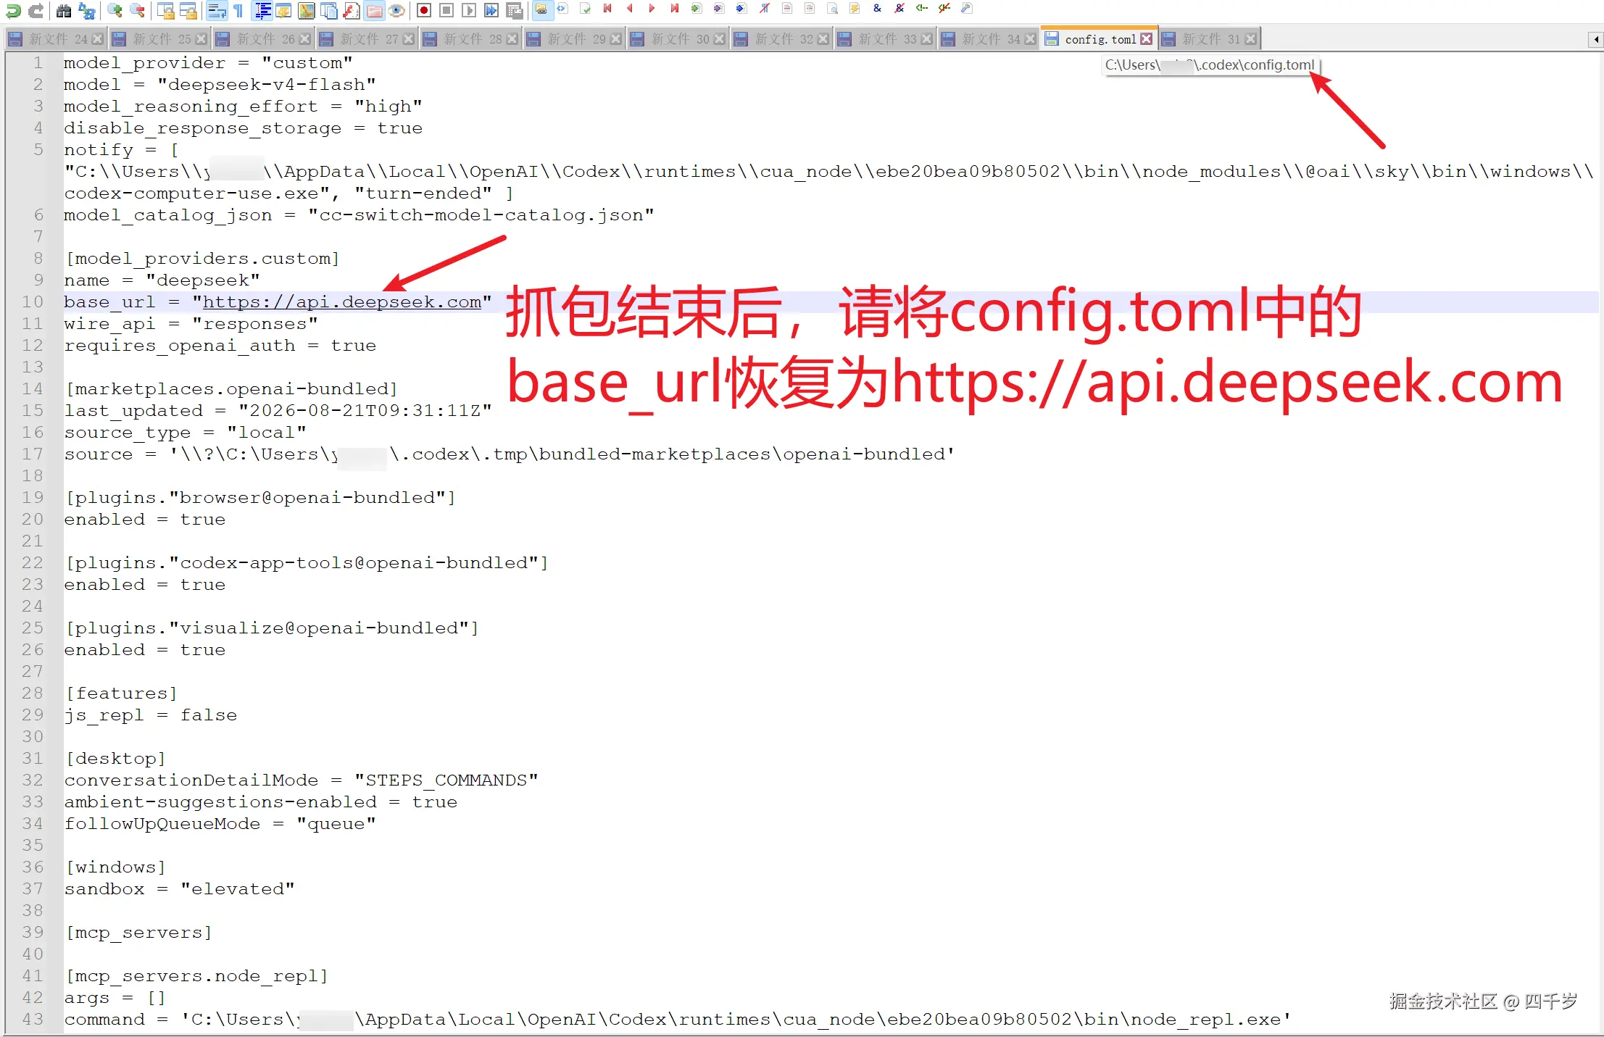Screen dimensions: 1604x1037
Task: Toggle indent guide toolbar icon
Action: point(262,10)
